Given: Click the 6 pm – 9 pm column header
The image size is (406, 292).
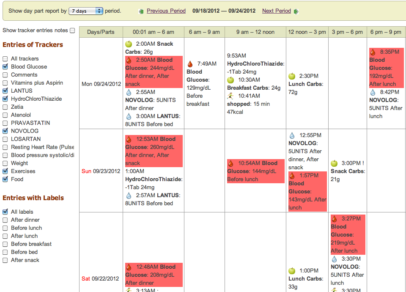Looking at the screenshot, I should pyautogui.click(x=386, y=32).
